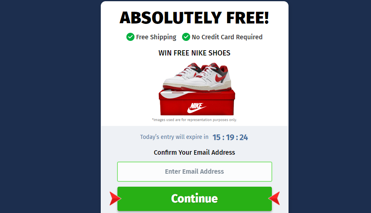The width and height of the screenshot is (371, 213).
Task: Click the Today's entry will expire in text
Action: pos(174,137)
